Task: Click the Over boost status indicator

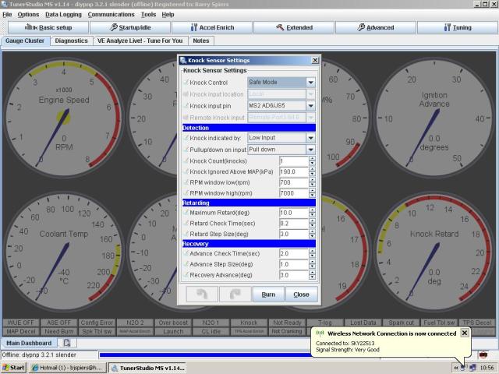Action: click(172, 323)
